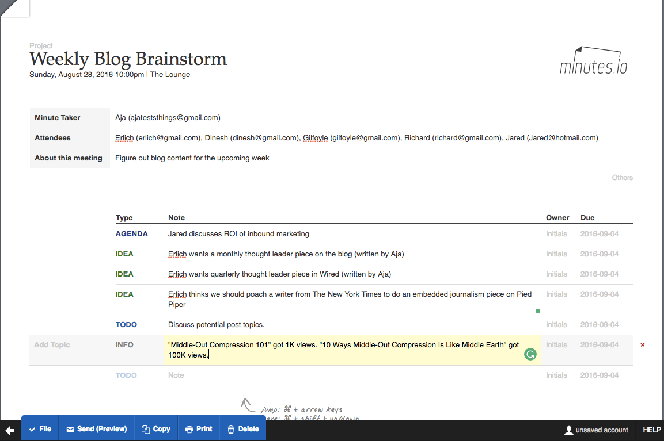Click the Delete button with trash icon
The width and height of the screenshot is (664, 441).
pos(243,429)
